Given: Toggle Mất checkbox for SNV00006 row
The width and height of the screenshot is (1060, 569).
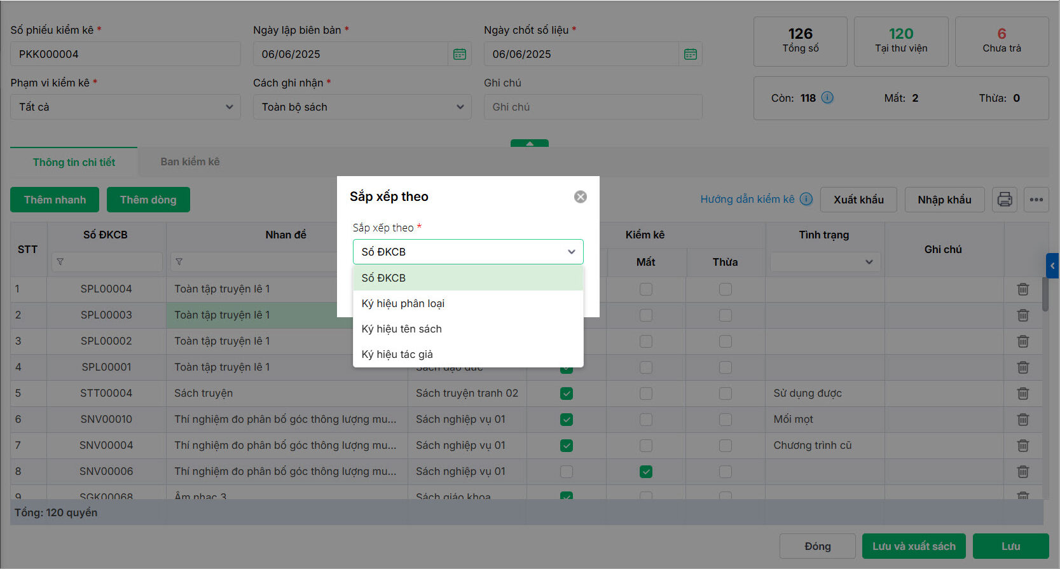Looking at the screenshot, I should coord(645,472).
